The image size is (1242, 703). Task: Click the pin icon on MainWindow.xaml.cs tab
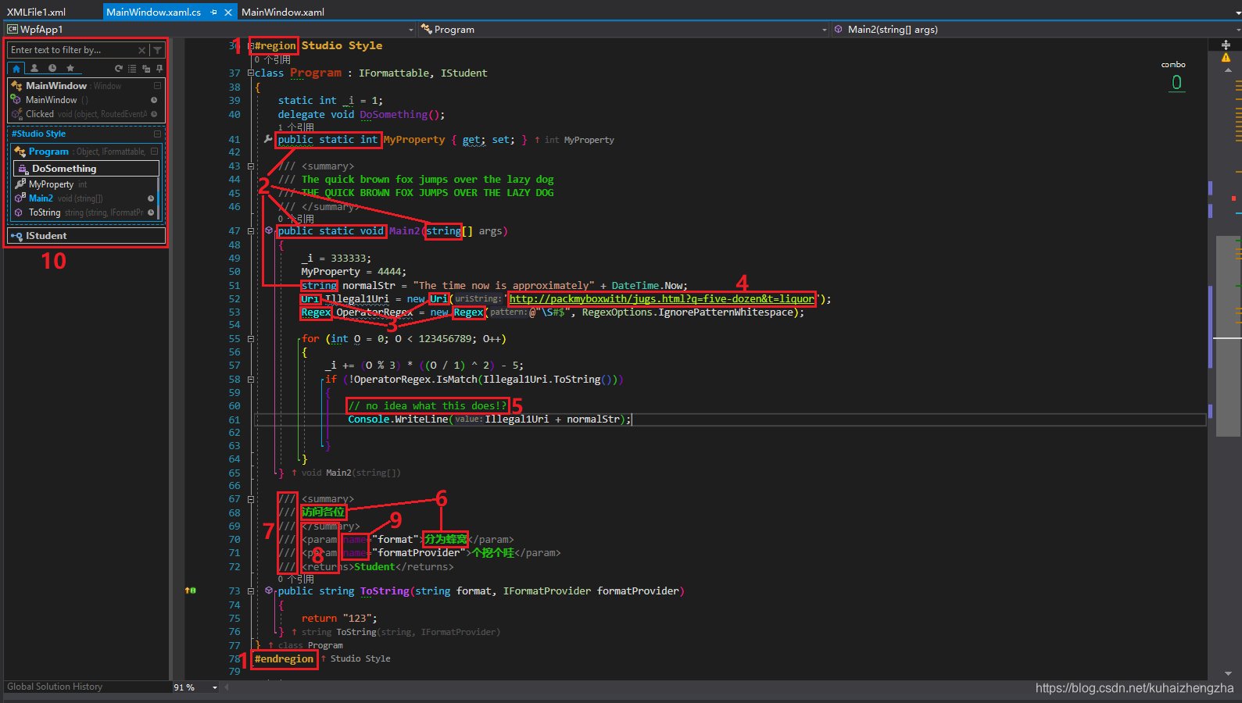(214, 12)
